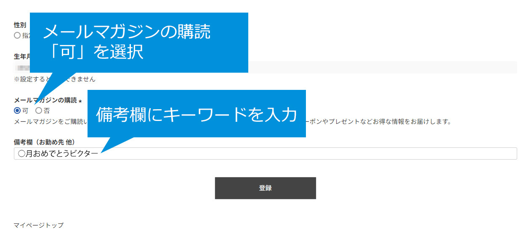
Task: Click the 可 label text beside radio
Action: (25, 111)
